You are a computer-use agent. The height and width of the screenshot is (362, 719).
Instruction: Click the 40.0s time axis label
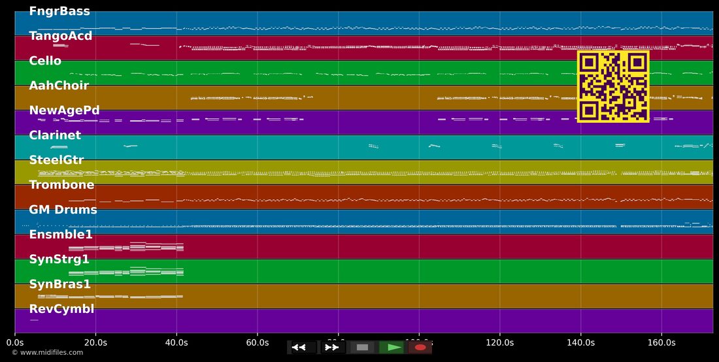[176, 342]
